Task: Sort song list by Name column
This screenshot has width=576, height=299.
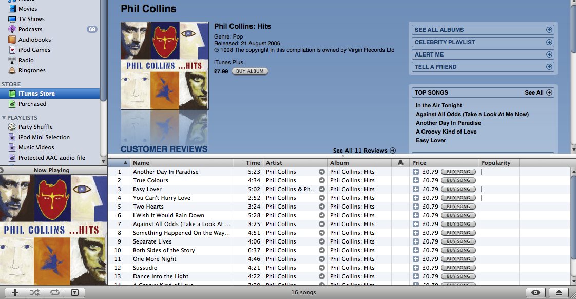Action: (181, 163)
